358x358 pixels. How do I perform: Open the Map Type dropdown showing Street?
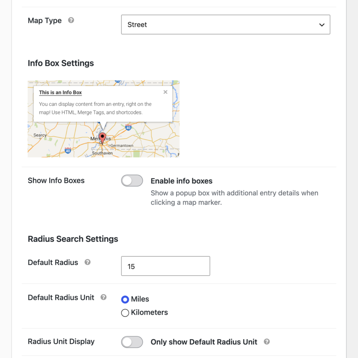pos(226,25)
